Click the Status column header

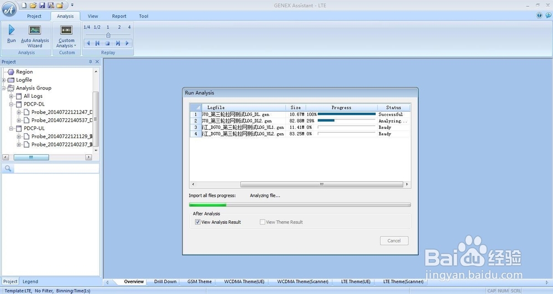(x=394, y=108)
